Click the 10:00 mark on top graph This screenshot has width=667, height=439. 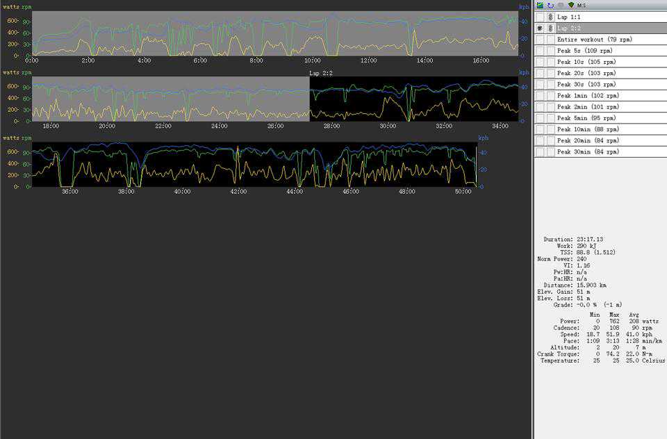click(312, 60)
